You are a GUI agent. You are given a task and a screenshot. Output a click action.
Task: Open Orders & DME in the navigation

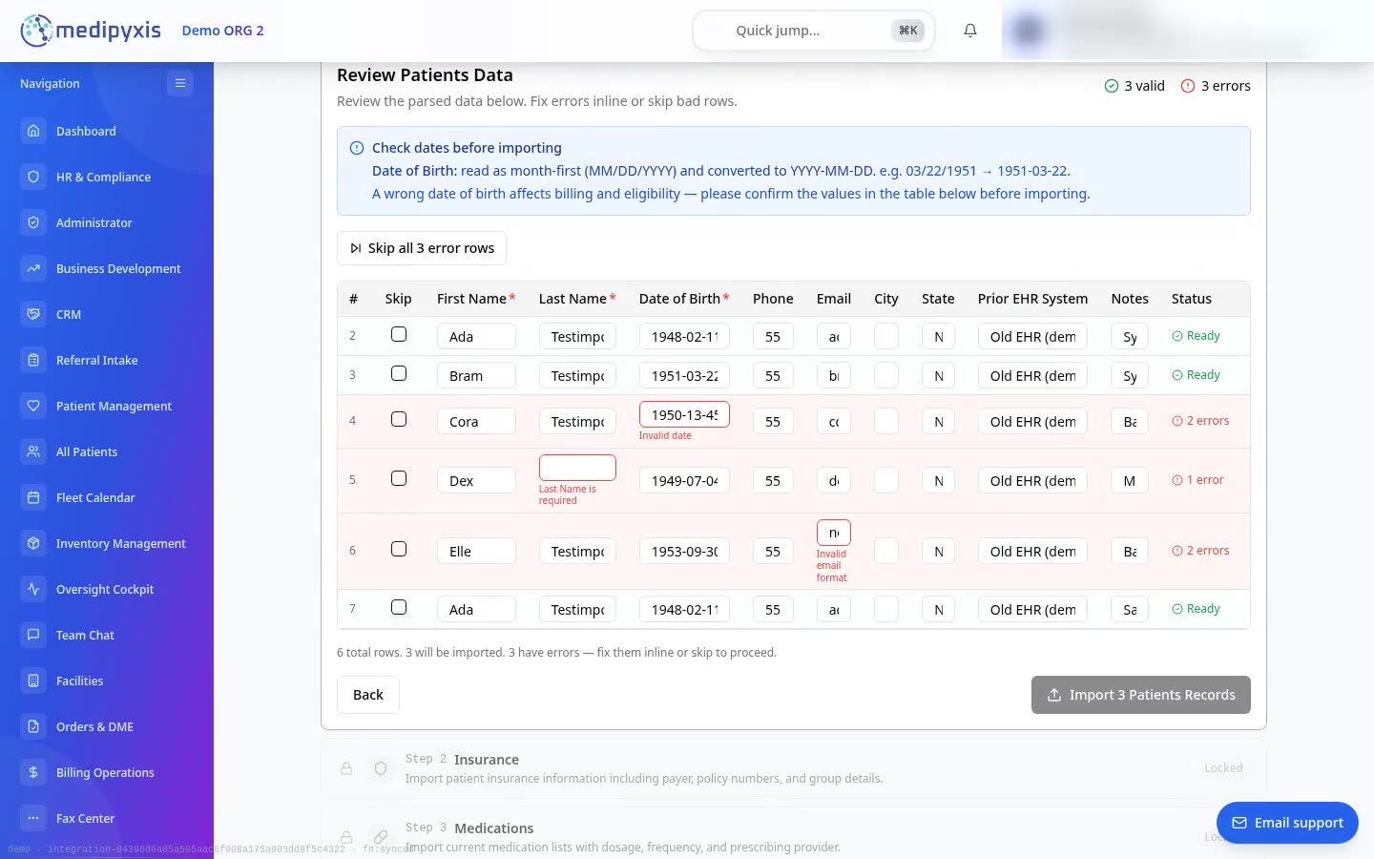point(107,726)
